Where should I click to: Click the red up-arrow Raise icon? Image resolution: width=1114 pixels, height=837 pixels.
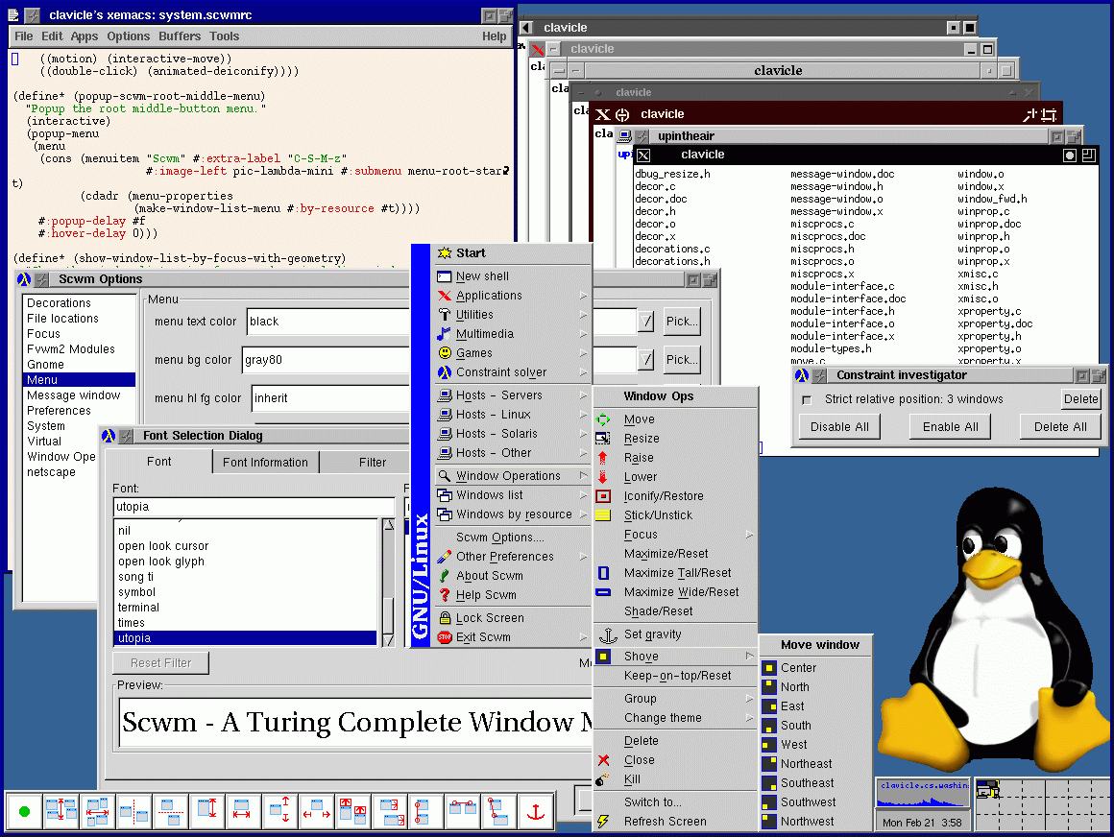[603, 458]
